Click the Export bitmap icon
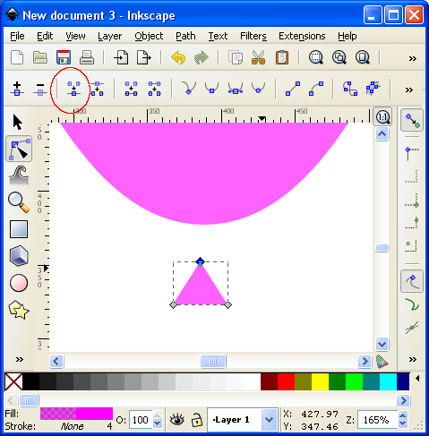 point(144,57)
